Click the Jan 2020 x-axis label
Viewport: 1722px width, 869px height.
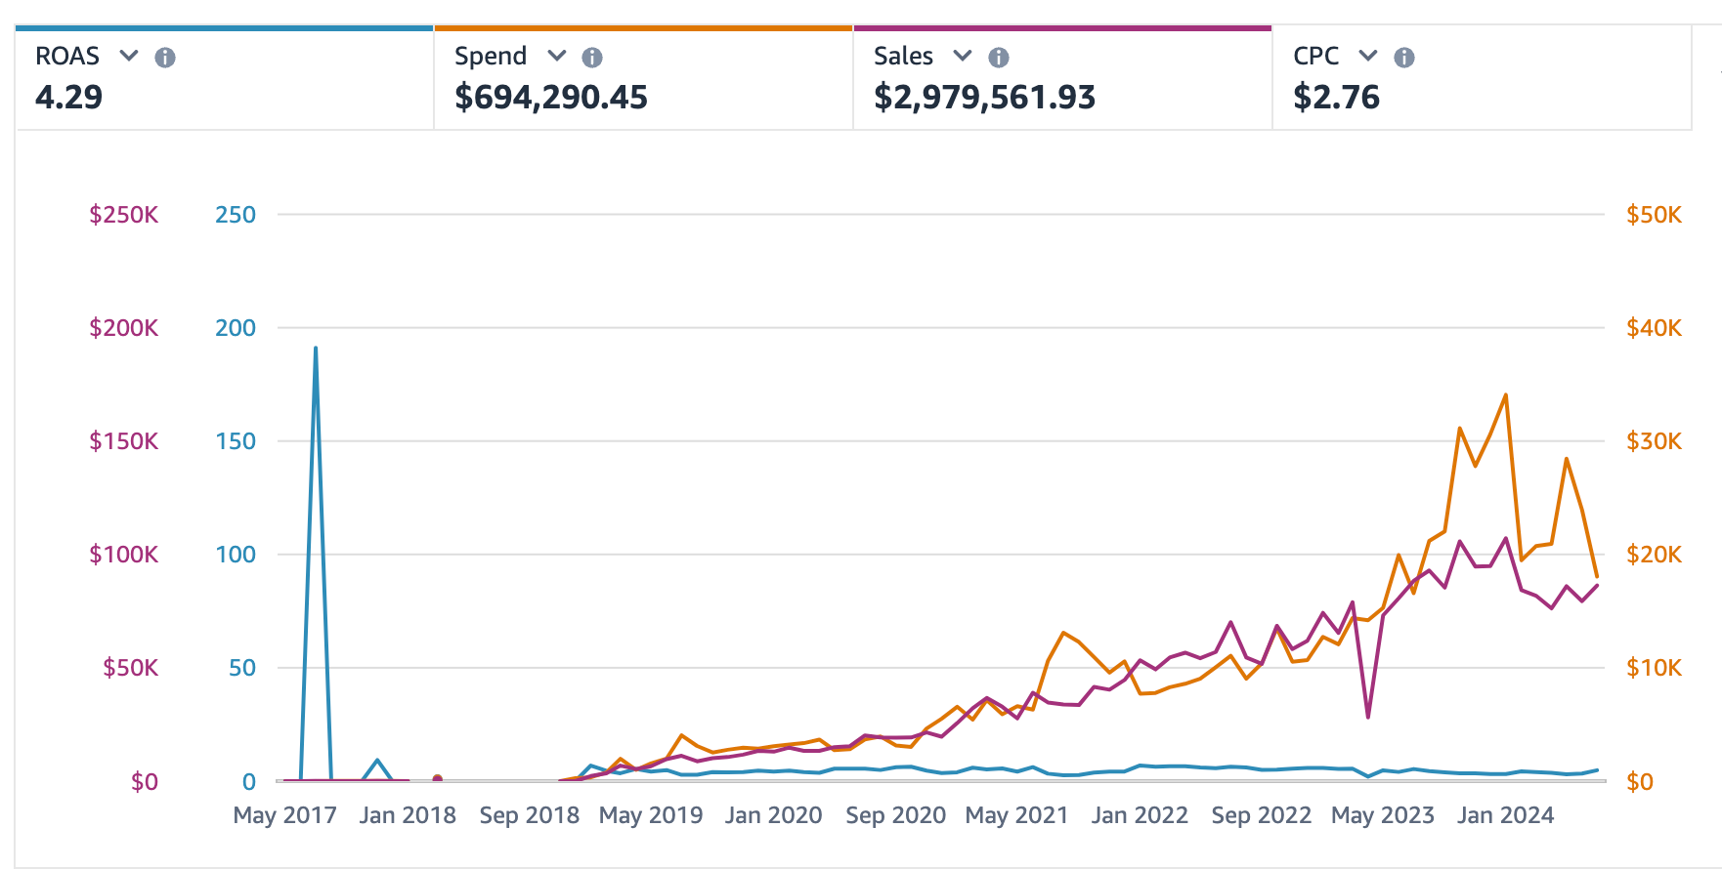[774, 815]
